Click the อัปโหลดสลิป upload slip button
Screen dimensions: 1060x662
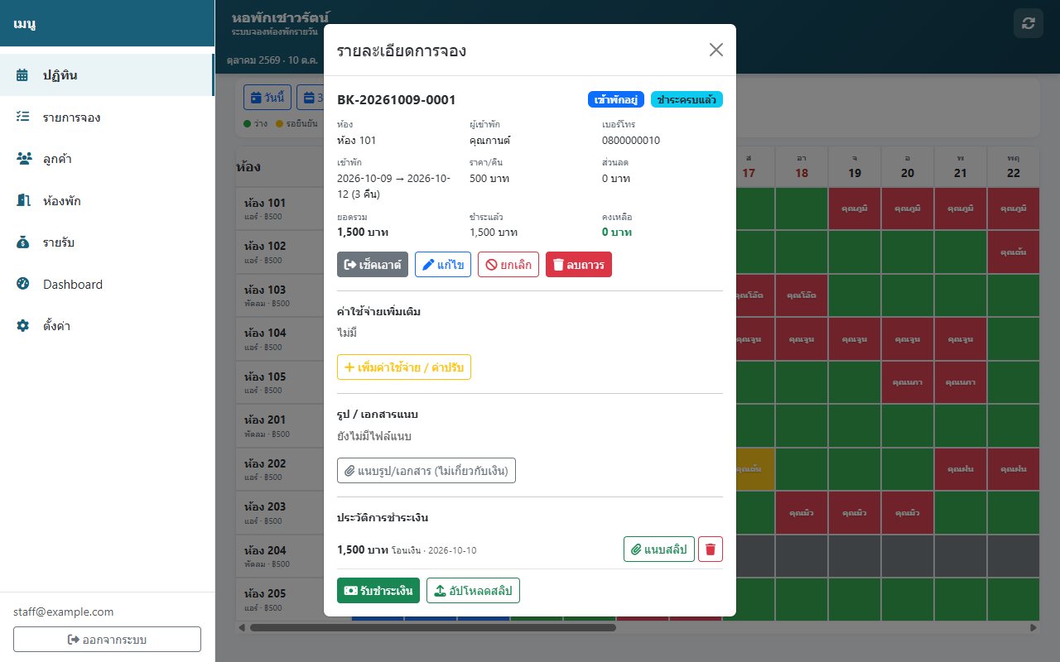pyautogui.click(x=473, y=590)
